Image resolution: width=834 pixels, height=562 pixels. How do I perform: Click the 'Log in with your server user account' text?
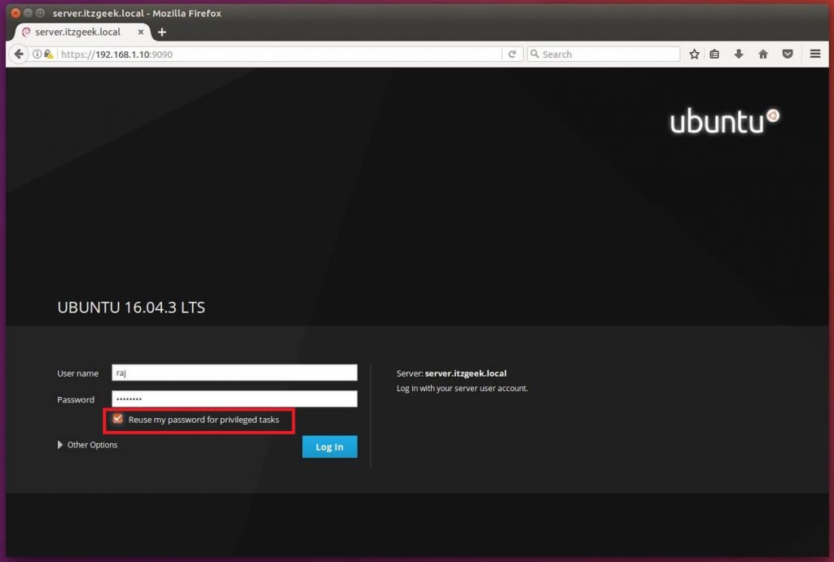tap(463, 388)
